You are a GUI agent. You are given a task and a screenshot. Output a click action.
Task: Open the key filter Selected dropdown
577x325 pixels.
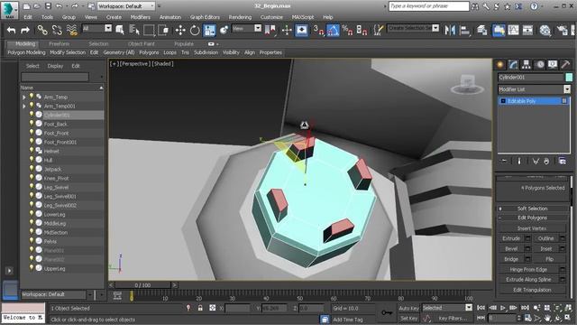pyautogui.click(x=447, y=307)
